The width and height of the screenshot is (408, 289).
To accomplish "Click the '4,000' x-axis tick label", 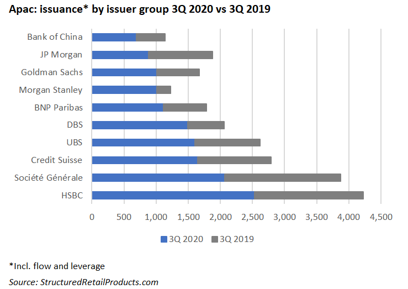I will (x=349, y=217).
